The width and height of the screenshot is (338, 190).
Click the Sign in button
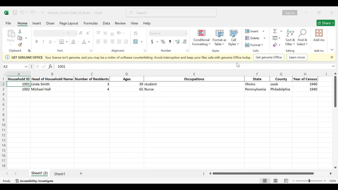coord(290,13)
